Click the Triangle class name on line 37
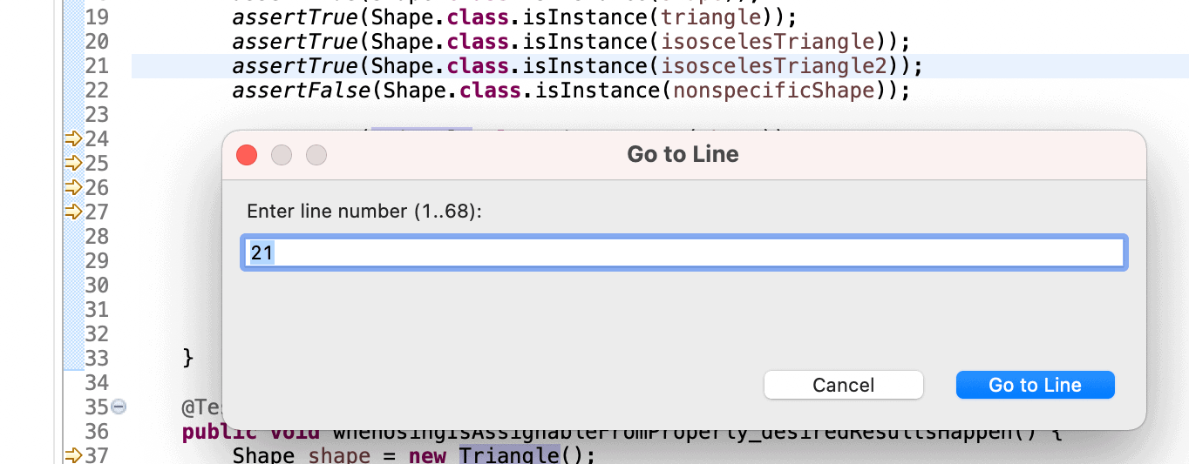 click(x=508, y=455)
